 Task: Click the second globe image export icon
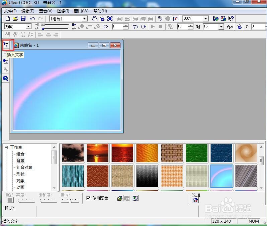[223, 18]
